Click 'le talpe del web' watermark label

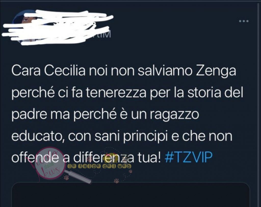100,166
